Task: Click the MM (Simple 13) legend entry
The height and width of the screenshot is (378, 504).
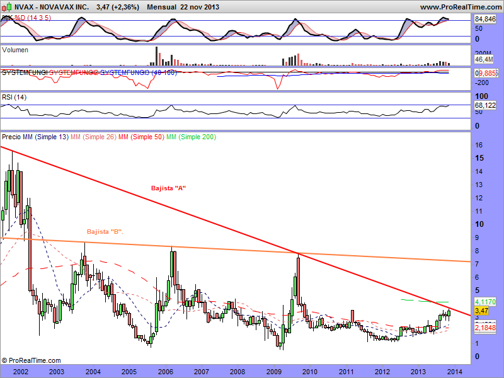Action: coord(45,137)
